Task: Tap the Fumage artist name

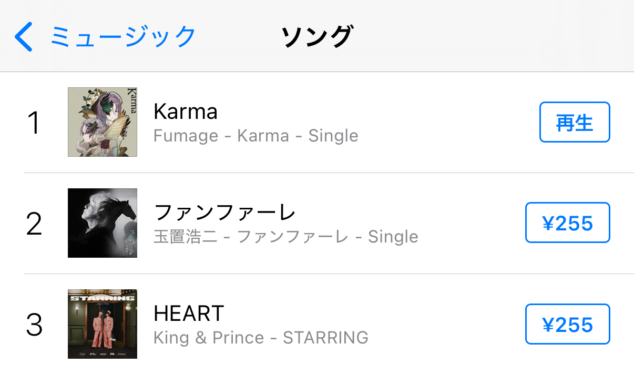Action: click(186, 136)
